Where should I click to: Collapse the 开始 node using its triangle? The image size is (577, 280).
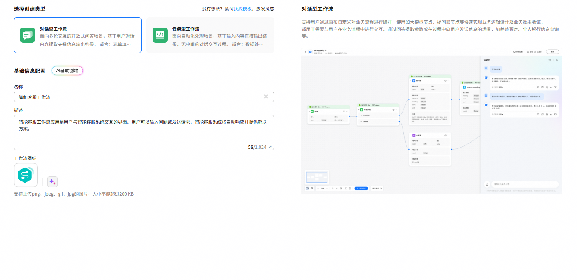click(x=309, y=111)
